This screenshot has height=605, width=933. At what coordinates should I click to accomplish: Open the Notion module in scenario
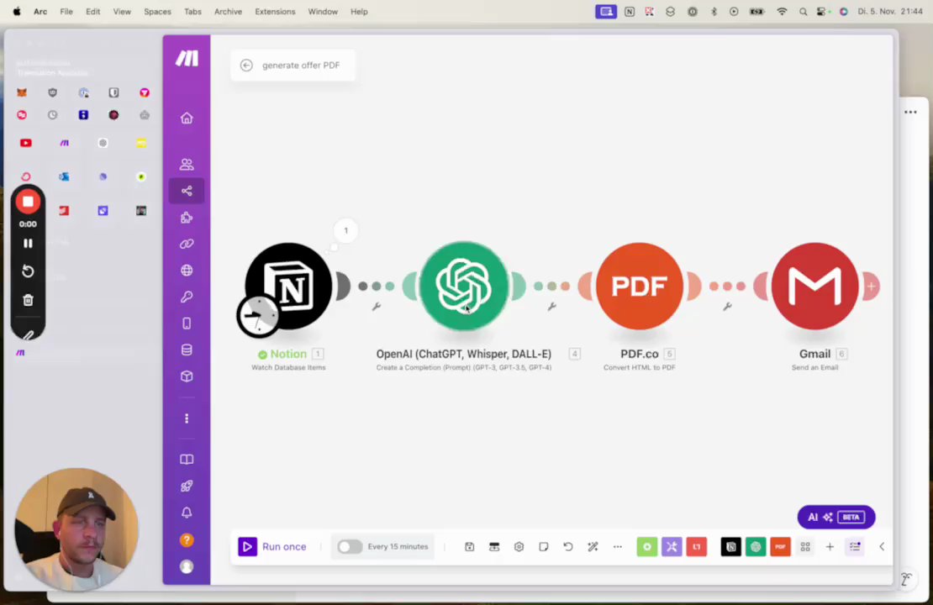click(x=288, y=287)
